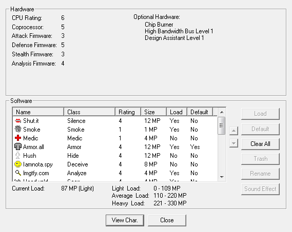
Task: Sort software list by Rating column
Action: coord(128,112)
